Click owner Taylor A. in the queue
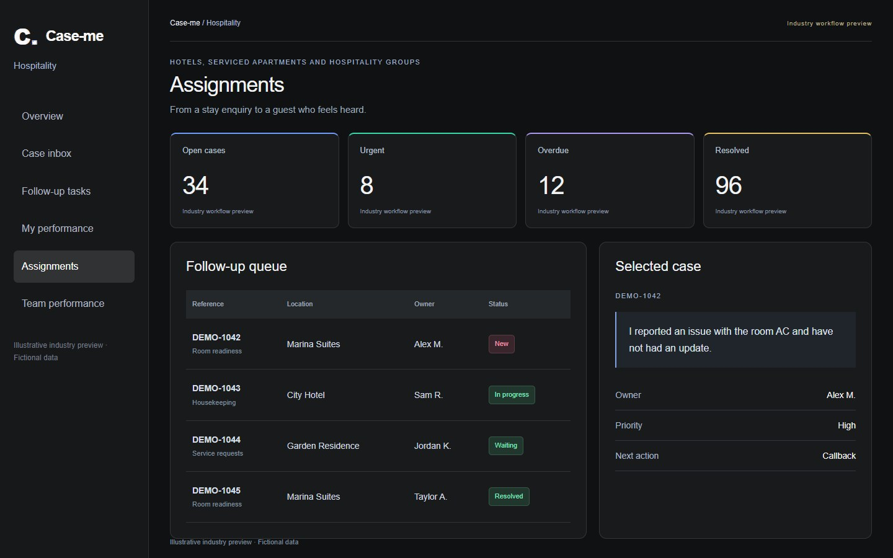Screen dimensions: 893x558 (x=430, y=497)
